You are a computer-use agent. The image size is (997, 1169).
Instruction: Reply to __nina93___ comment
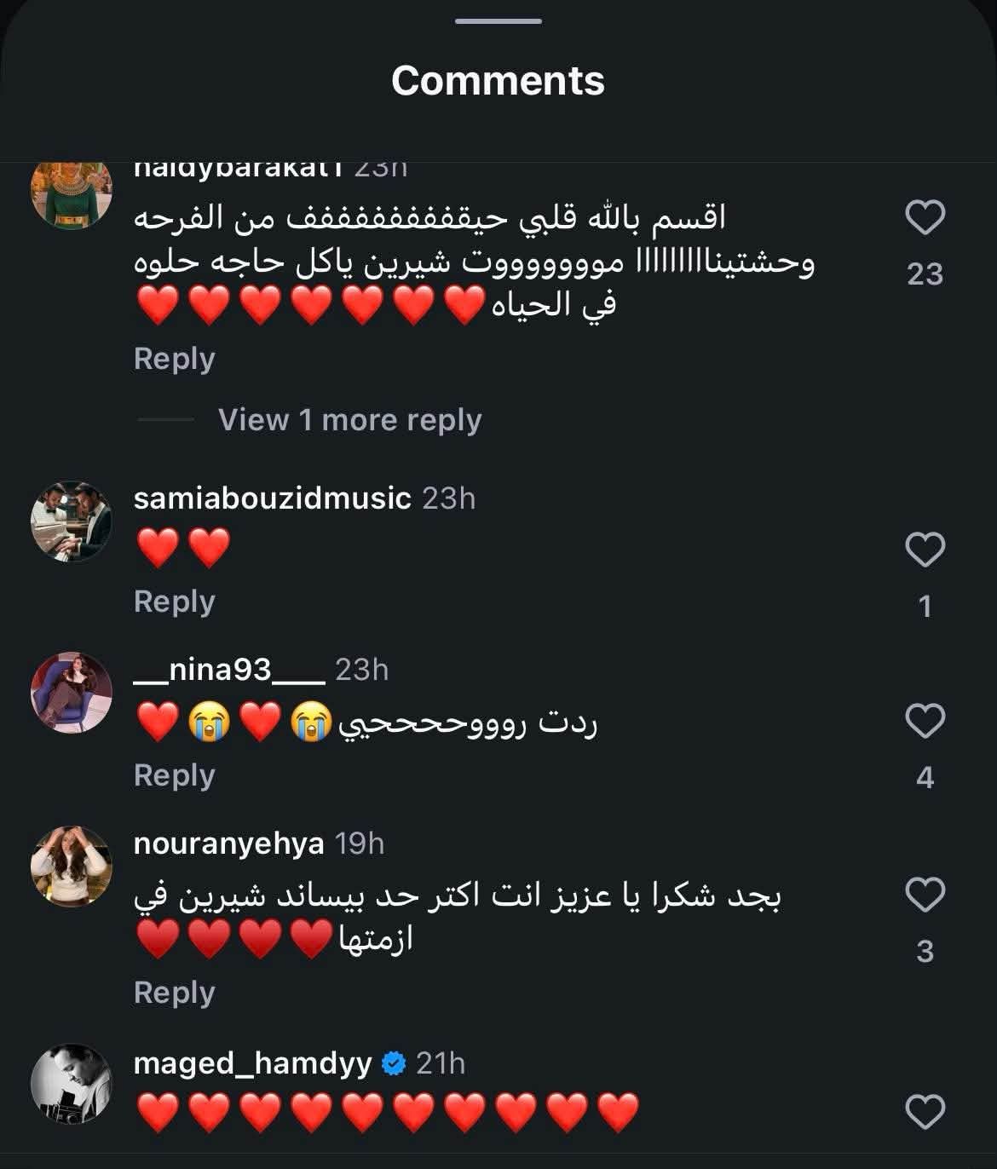[174, 775]
